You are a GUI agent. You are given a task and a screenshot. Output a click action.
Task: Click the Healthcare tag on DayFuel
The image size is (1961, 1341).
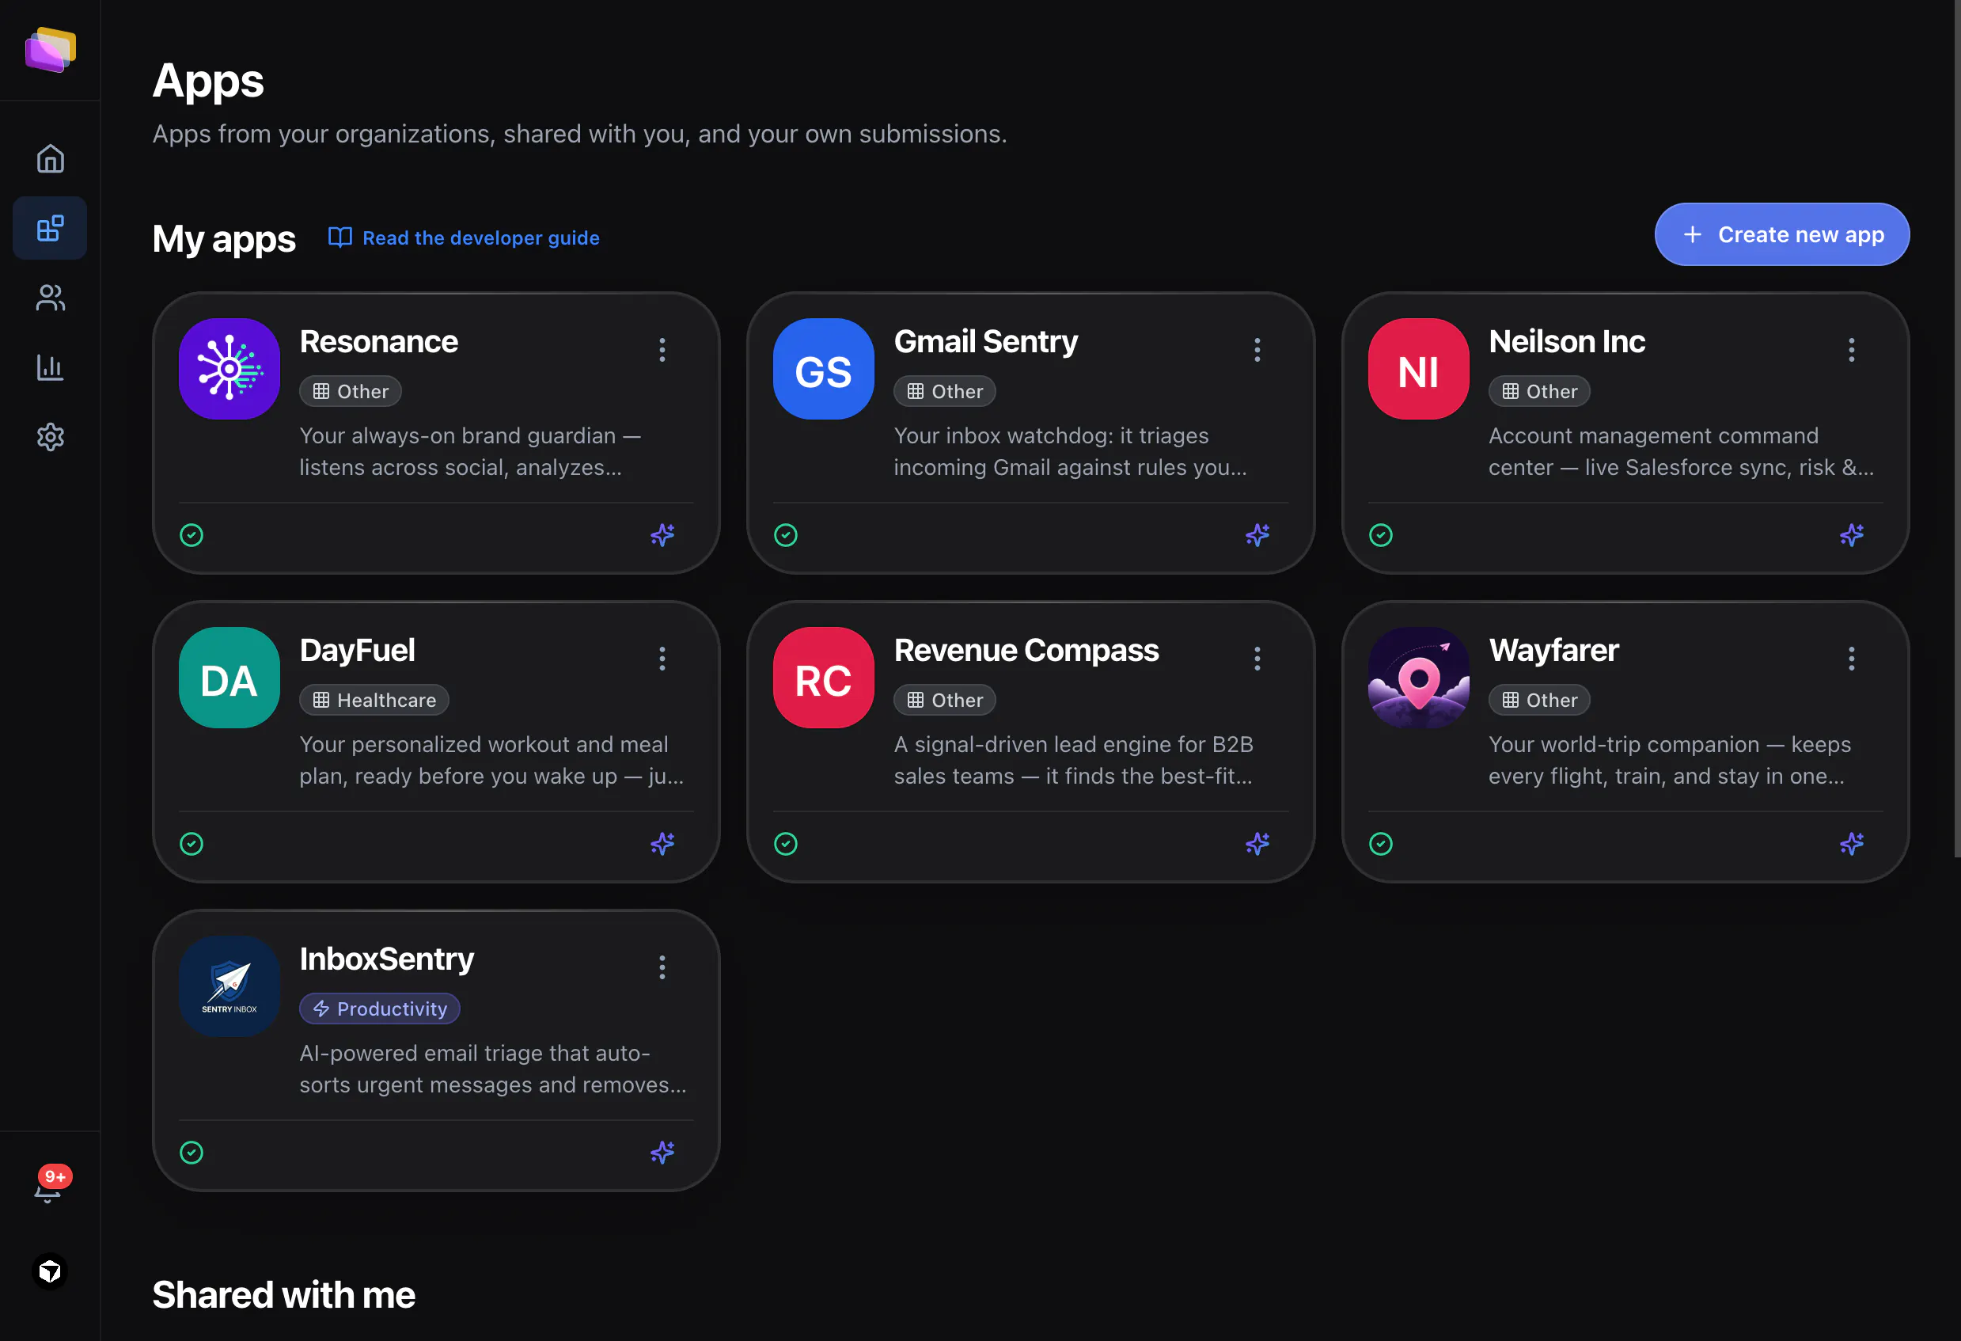pyautogui.click(x=374, y=701)
